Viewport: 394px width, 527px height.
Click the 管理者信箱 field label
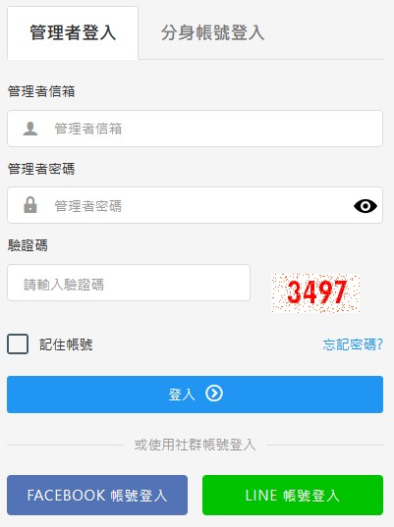click(41, 91)
